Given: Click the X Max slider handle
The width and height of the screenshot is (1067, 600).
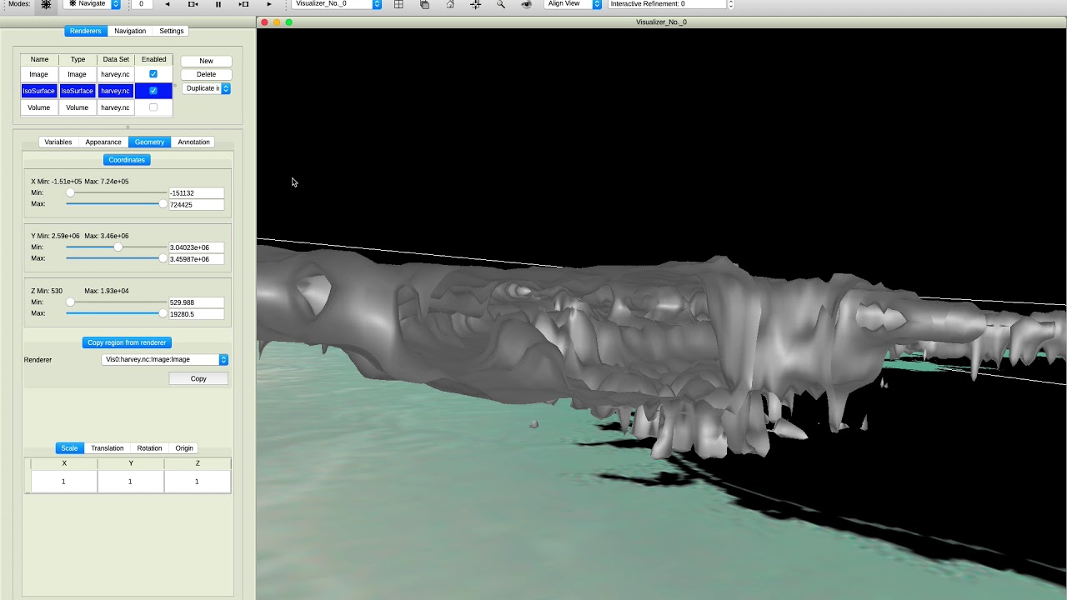Looking at the screenshot, I should pyautogui.click(x=163, y=204).
